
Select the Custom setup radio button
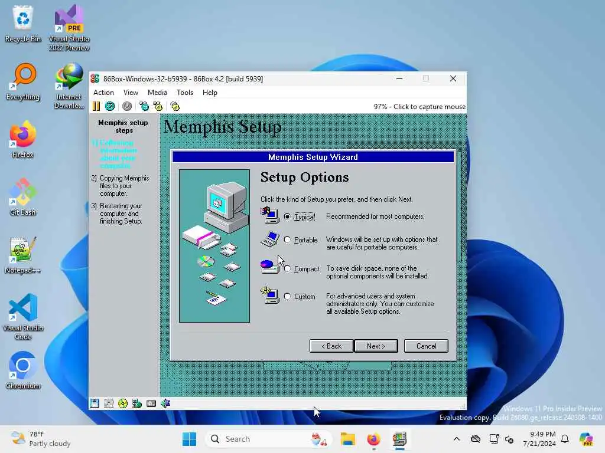287,296
